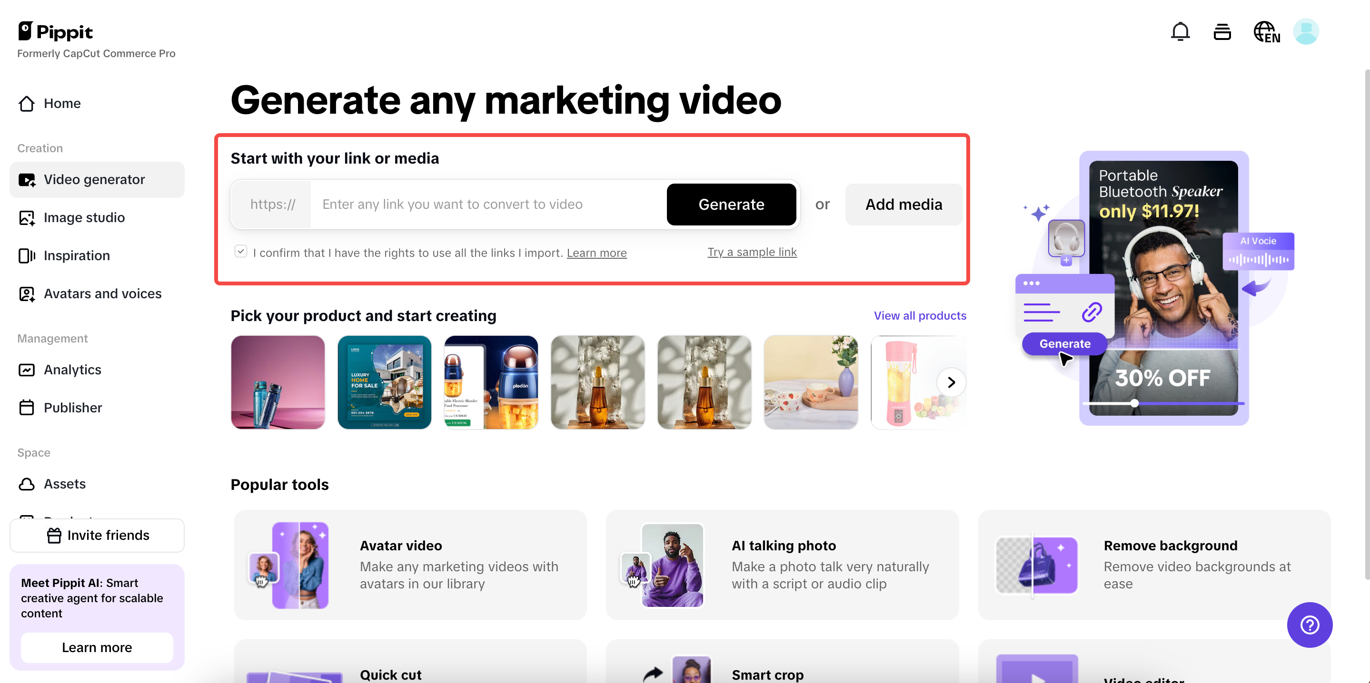Change language with globe EN icon
1370x683 pixels.
pyautogui.click(x=1266, y=32)
